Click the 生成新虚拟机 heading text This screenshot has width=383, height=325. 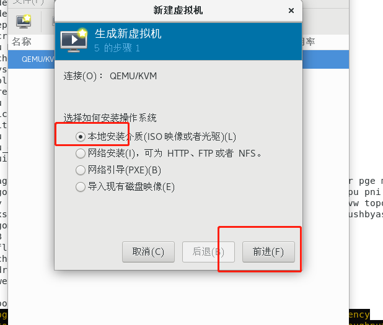pos(128,33)
